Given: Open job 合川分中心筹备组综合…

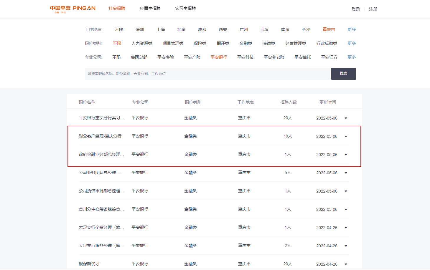Looking at the screenshot, I should tap(101, 209).
